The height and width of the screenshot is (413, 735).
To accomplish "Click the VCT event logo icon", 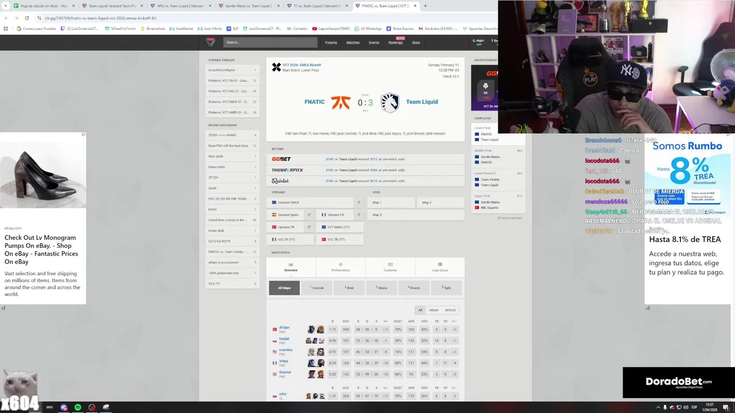I will pos(276,67).
